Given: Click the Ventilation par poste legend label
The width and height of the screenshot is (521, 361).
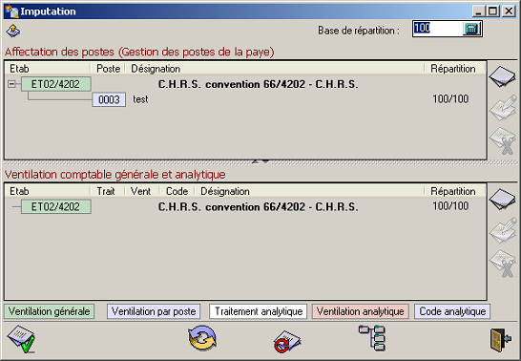Looking at the screenshot, I should 154,311.
